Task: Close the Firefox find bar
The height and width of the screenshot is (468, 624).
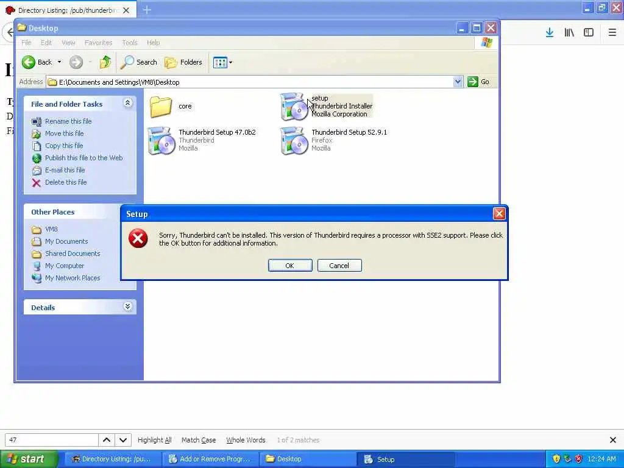Action: coord(613,440)
